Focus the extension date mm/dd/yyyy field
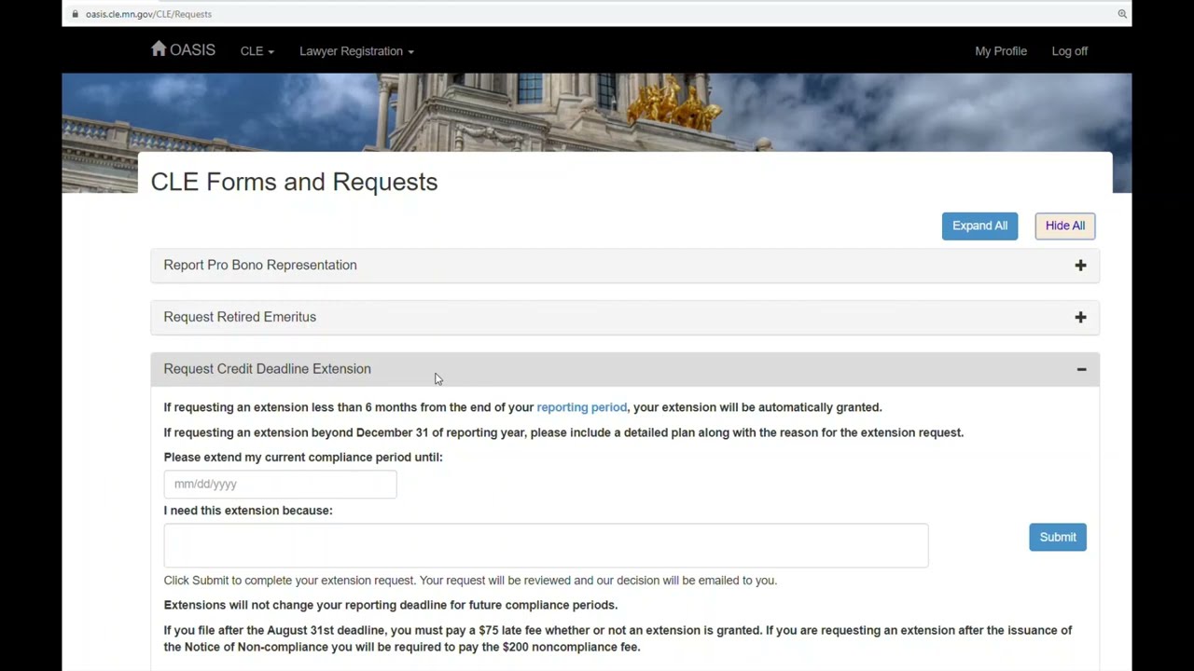 pos(280,484)
